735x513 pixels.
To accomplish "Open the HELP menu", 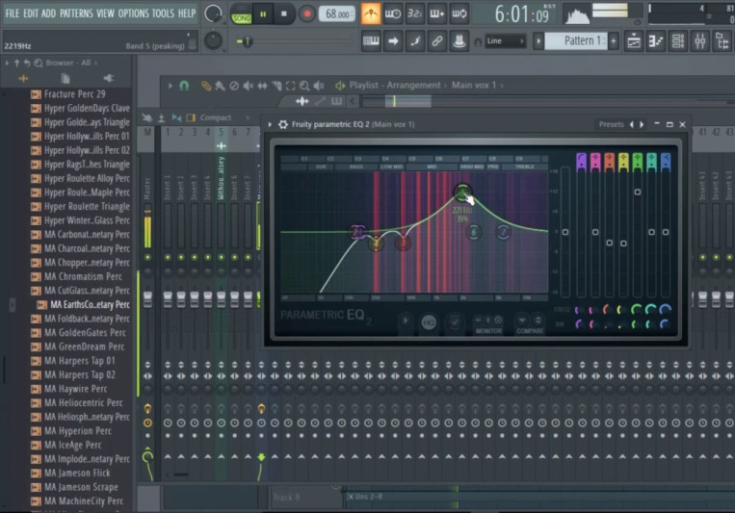I will [x=187, y=13].
